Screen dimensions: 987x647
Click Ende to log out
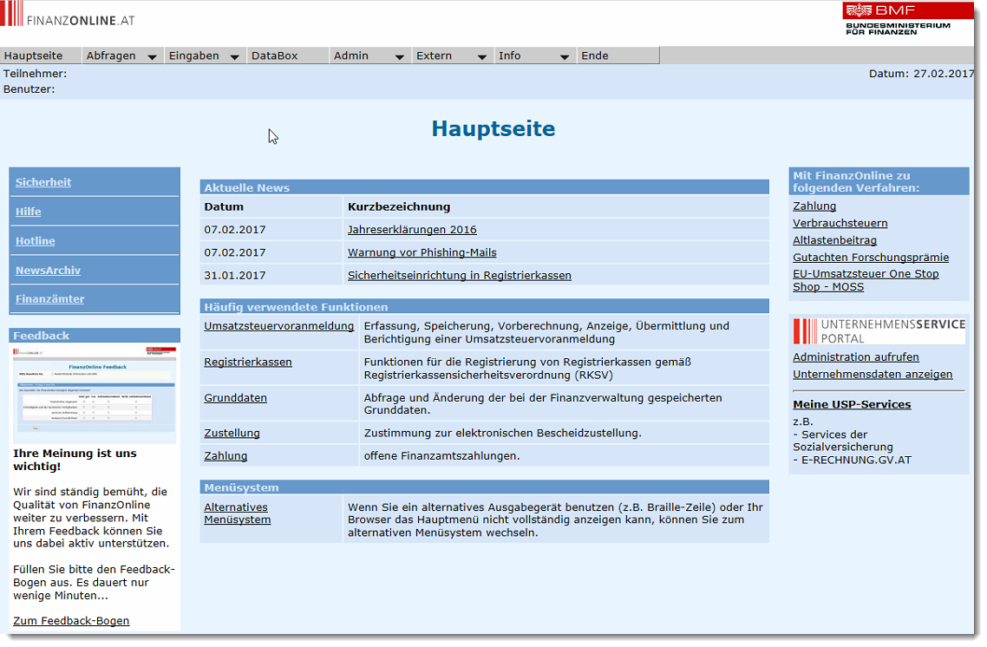595,56
